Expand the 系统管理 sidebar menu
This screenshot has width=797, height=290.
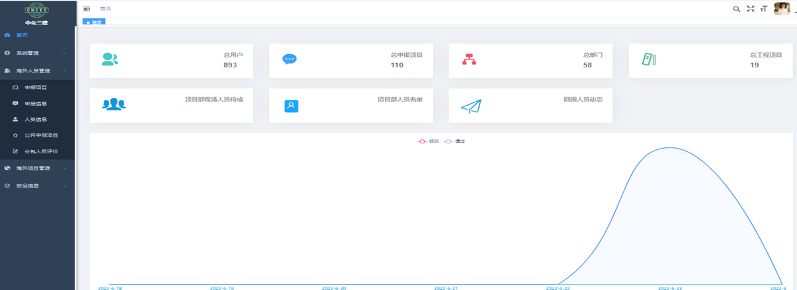[38, 53]
